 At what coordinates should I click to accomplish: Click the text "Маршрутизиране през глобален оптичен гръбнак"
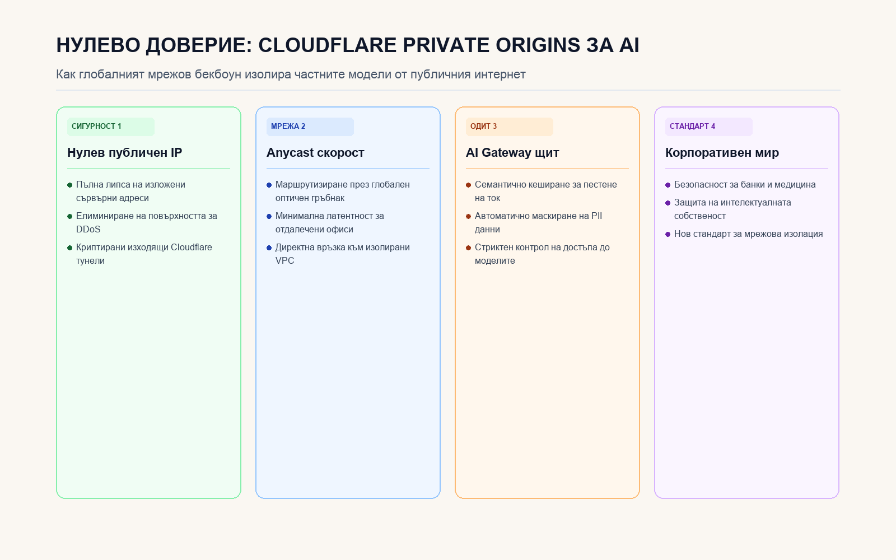pyautogui.click(x=343, y=192)
